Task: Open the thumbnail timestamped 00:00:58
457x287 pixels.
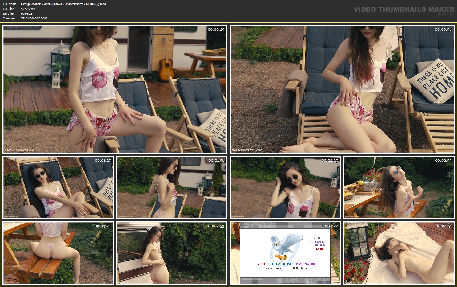Action: [342, 89]
